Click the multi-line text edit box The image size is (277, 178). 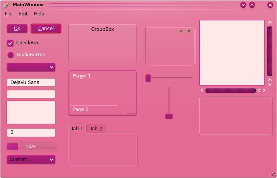tap(31, 113)
